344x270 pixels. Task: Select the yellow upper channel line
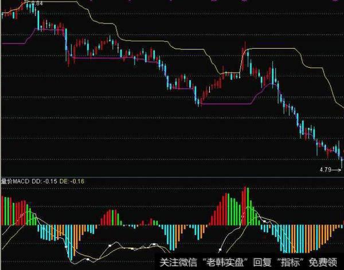click(172, 44)
